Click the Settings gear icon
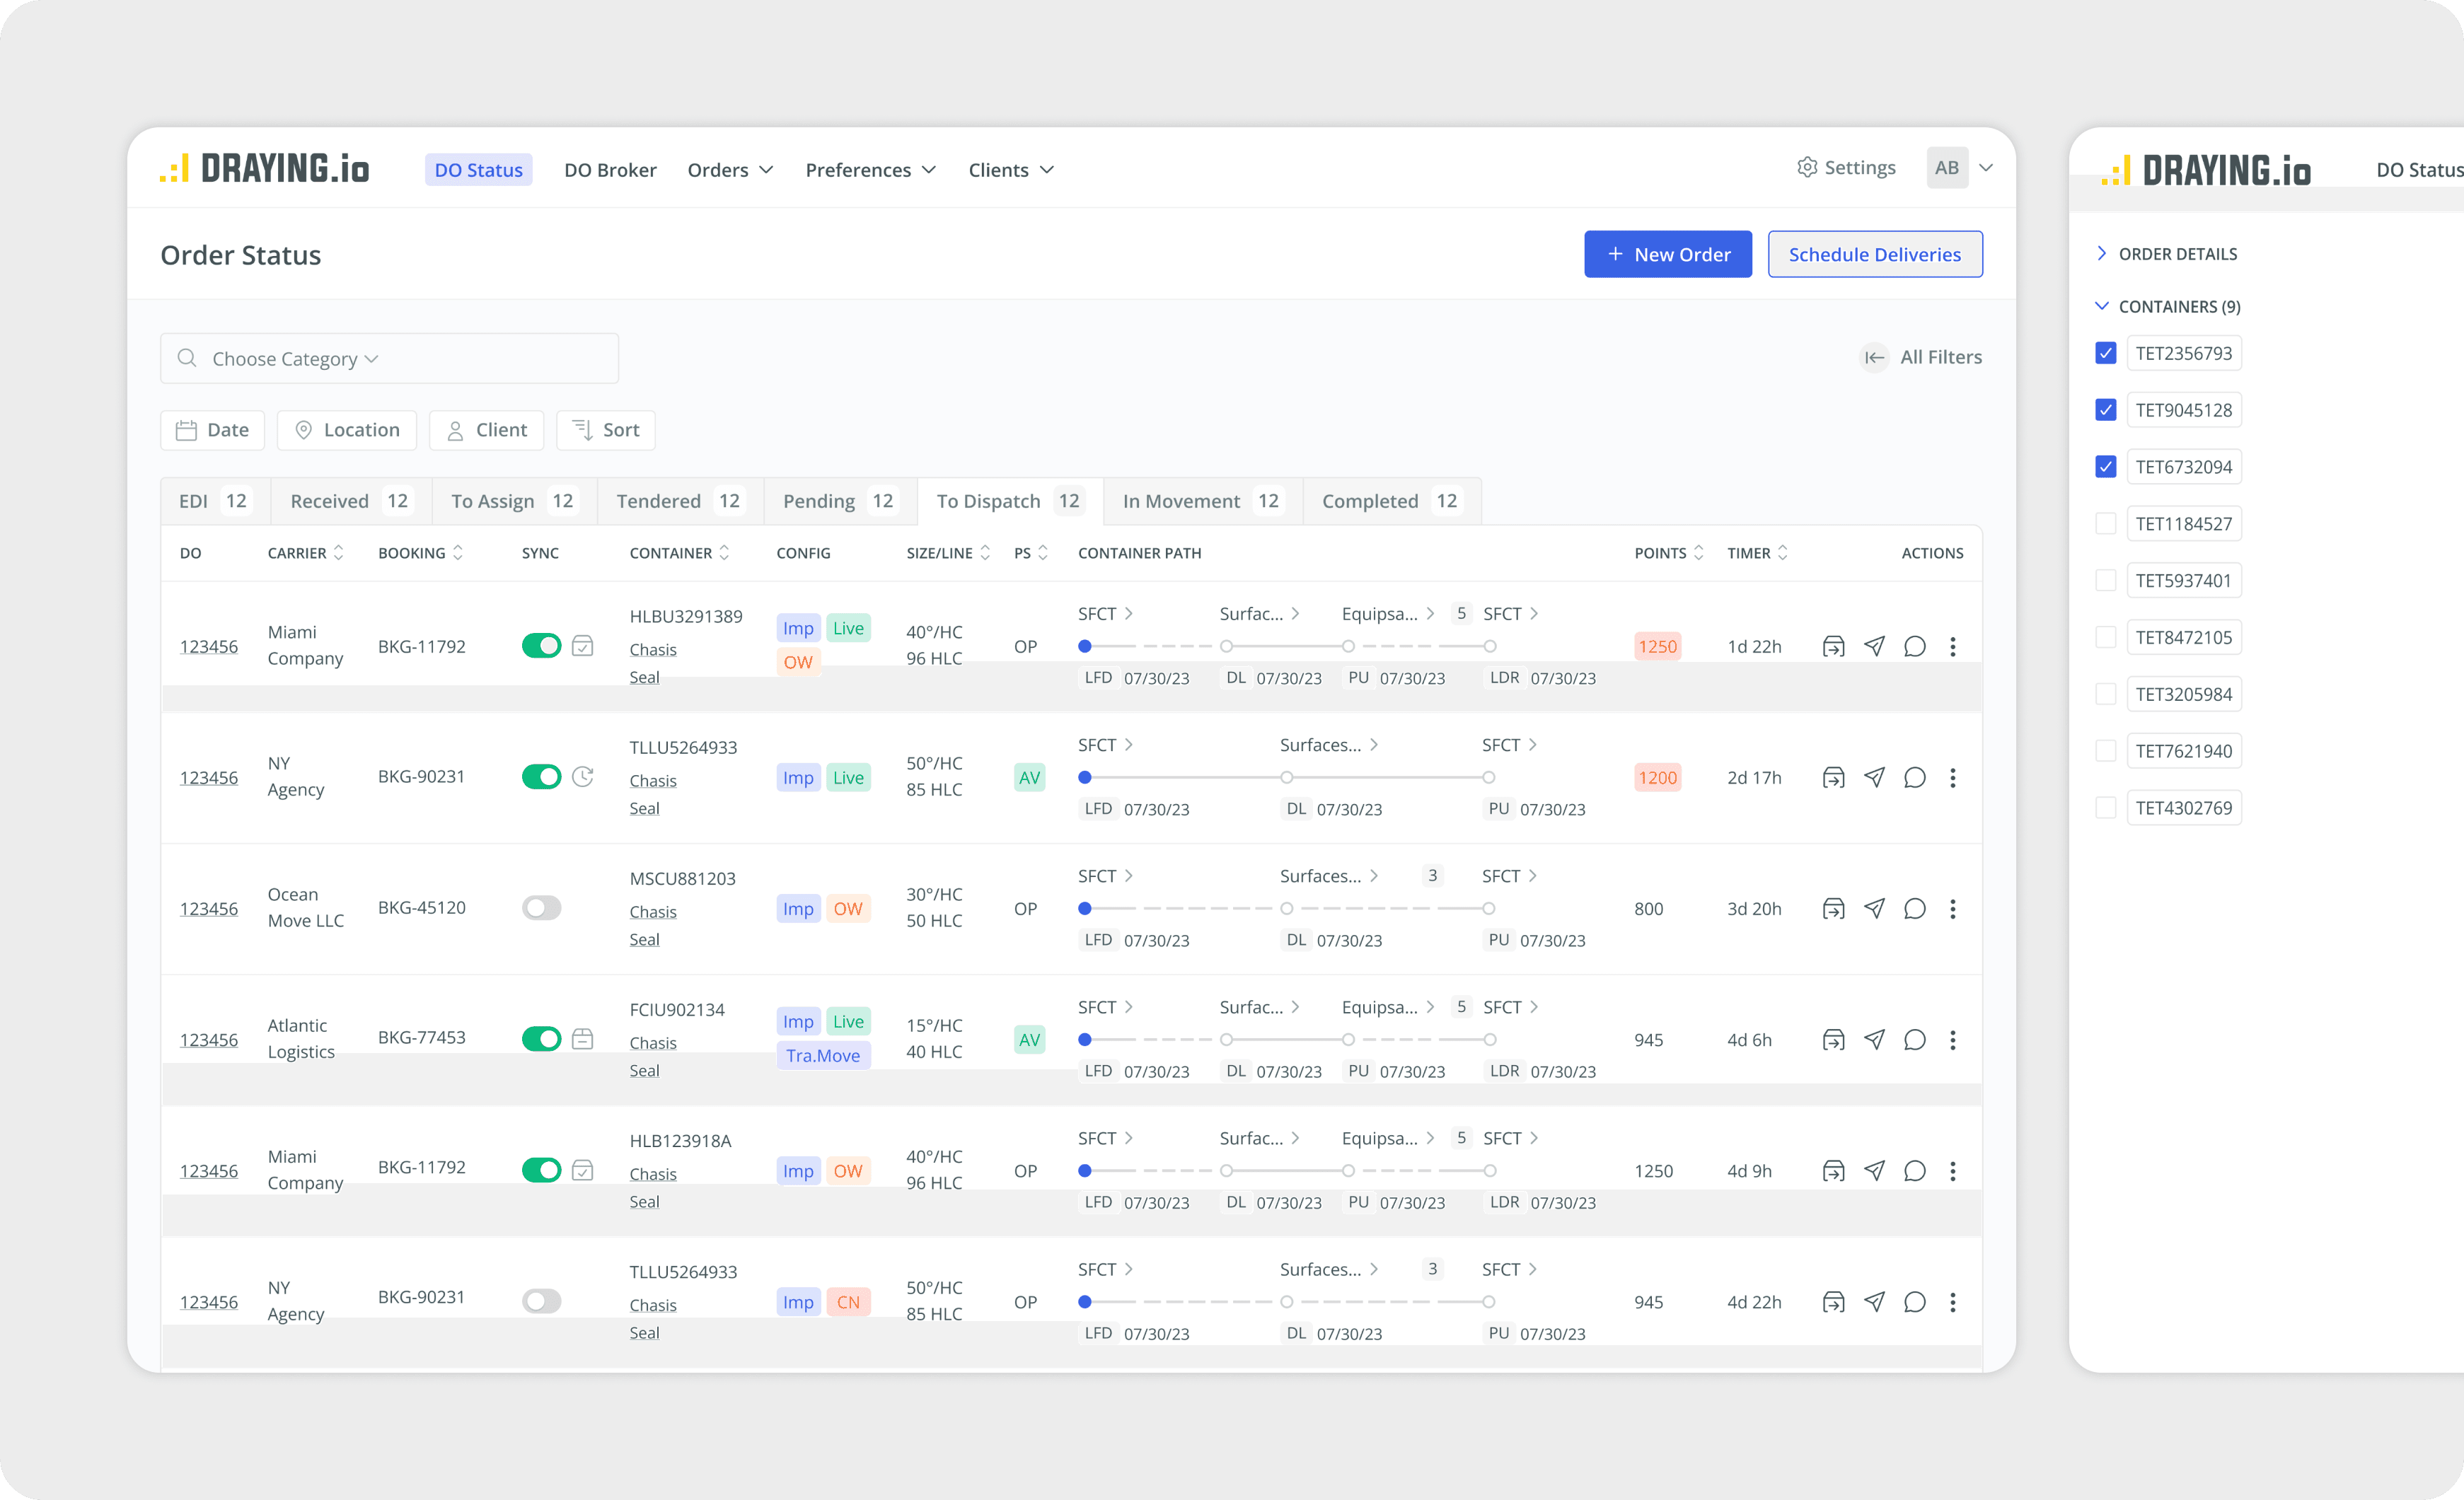Image resolution: width=2464 pixels, height=1500 pixels. point(1808,167)
